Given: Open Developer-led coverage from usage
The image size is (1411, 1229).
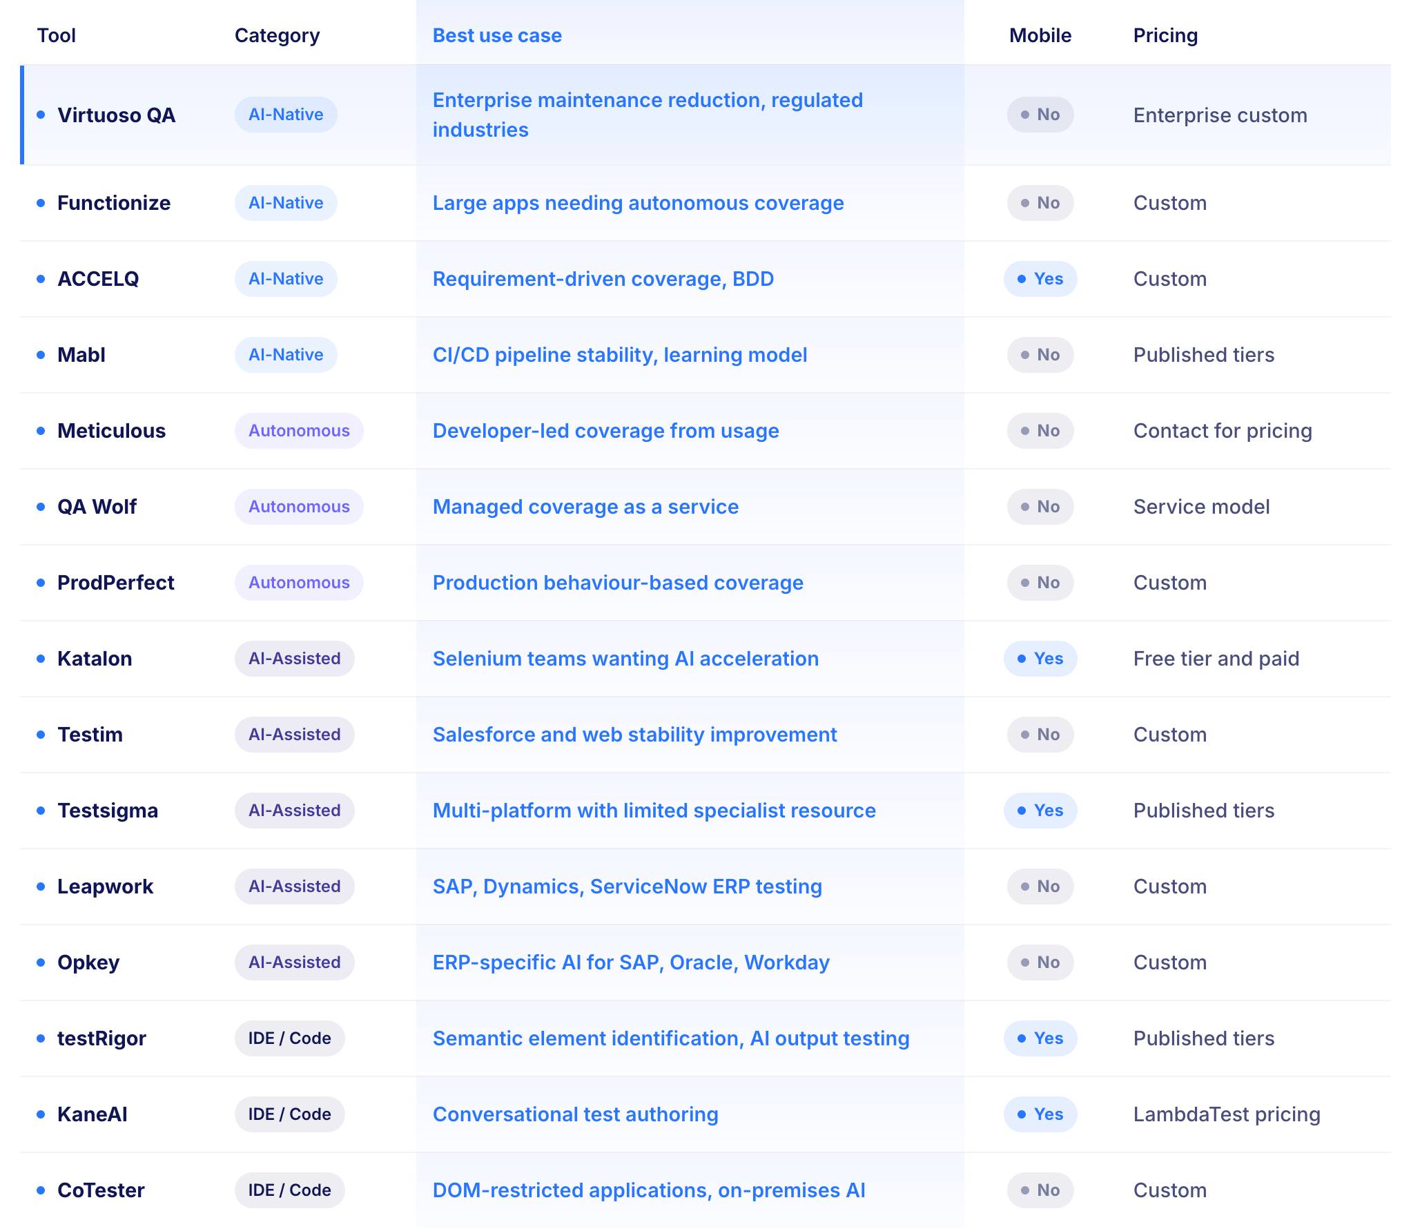Looking at the screenshot, I should (x=606, y=431).
